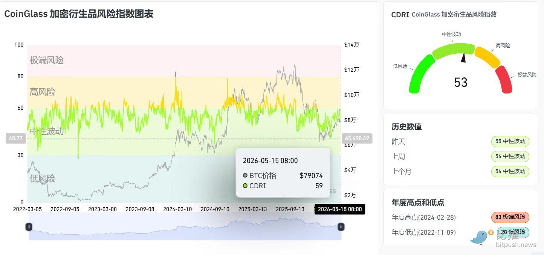Click the 28 低风险 badge
Screen dimensions: 544x255
[x=513, y=232]
